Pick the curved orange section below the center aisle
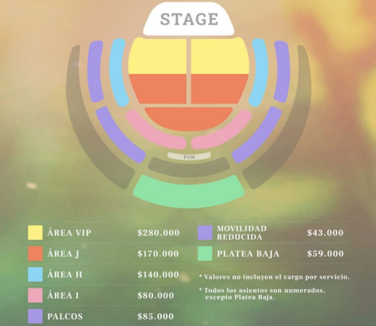The width and height of the screenshot is (376, 326). pos(188,118)
